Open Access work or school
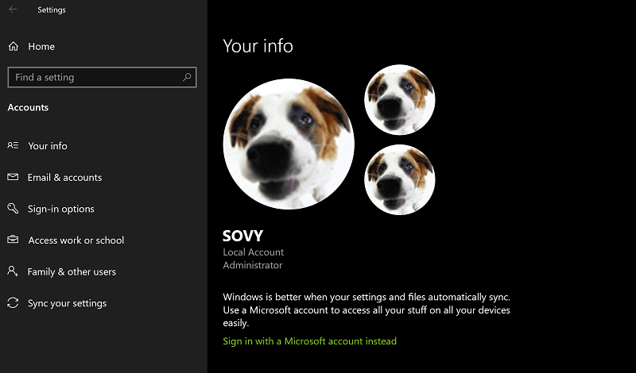The image size is (636, 373). click(76, 240)
